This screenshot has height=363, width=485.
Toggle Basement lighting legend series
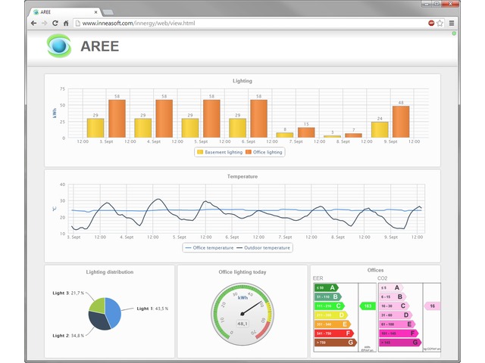click(x=220, y=152)
